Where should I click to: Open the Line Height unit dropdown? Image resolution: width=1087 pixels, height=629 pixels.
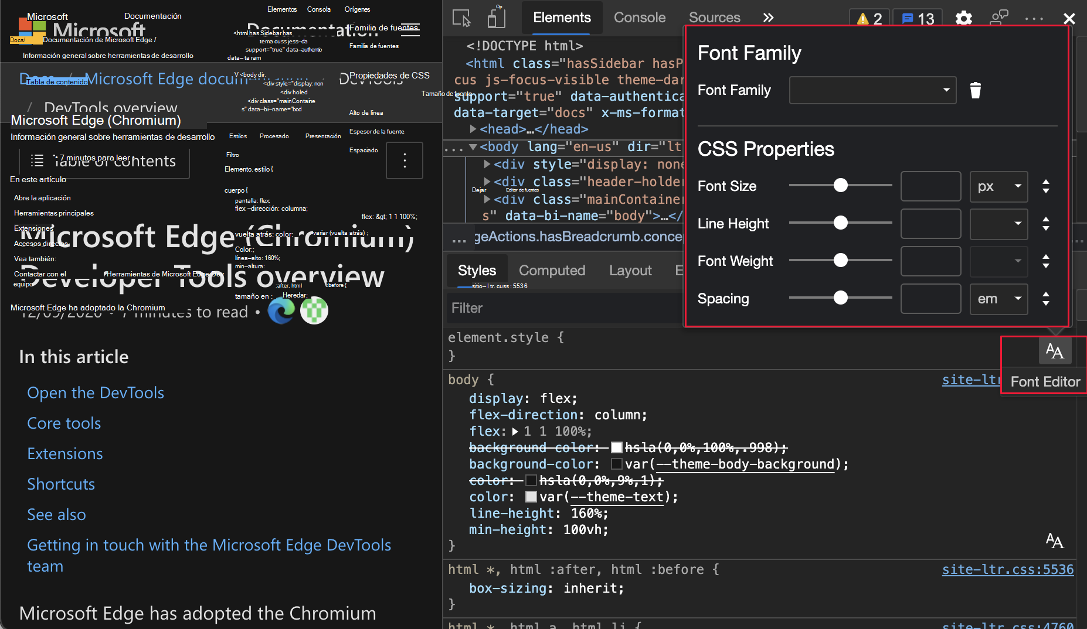click(998, 224)
